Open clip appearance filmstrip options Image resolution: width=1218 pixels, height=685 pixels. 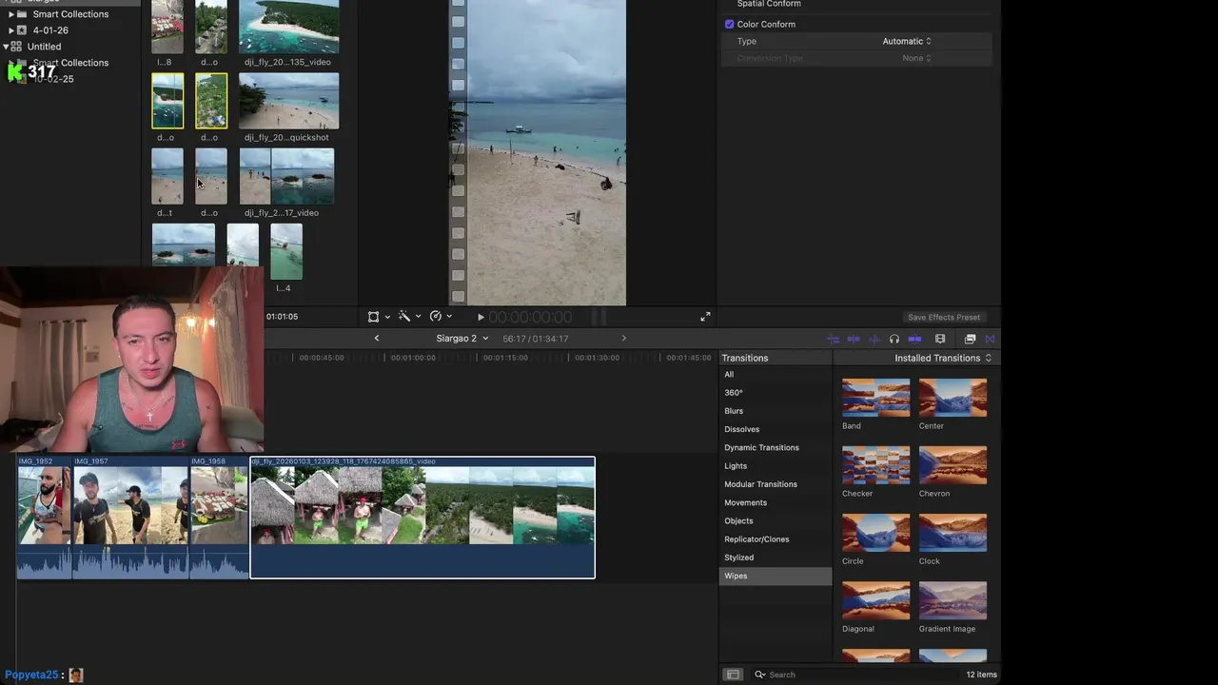click(x=940, y=339)
